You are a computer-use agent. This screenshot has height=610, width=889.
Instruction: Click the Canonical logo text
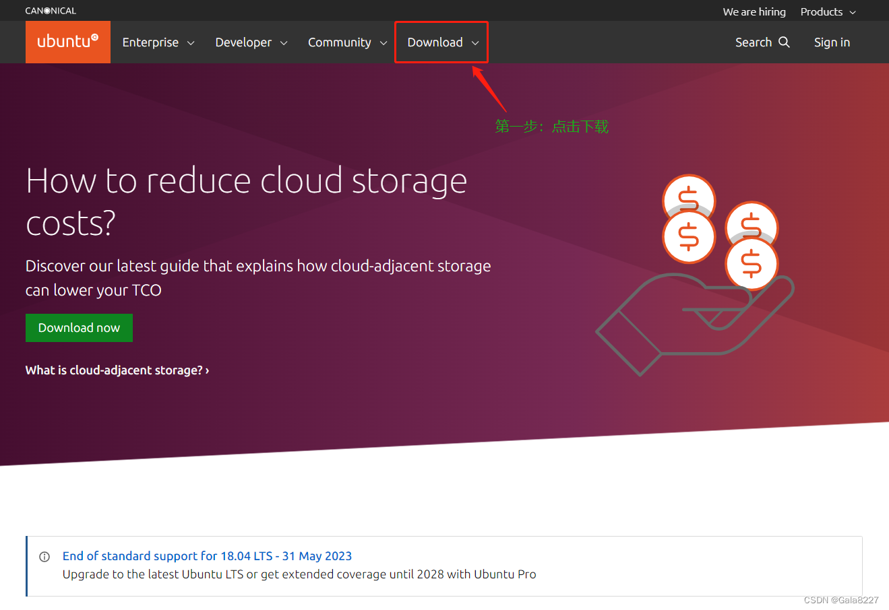[51, 11]
